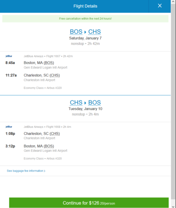The width and height of the screenshot is (176, 208).
Task: Open BOS link in outbound header
Action: click(76, 32)
